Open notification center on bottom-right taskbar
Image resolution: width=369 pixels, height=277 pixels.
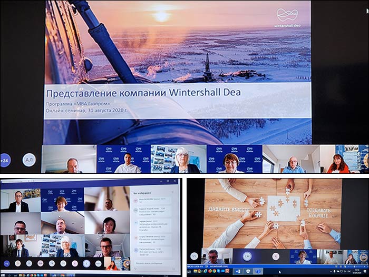pos(365,271)
